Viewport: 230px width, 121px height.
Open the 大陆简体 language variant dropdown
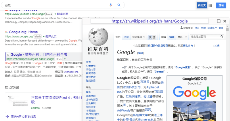[x=138, y=37]
